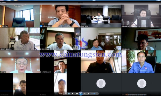Pause the video with the blue pause button
Screen dimensions: 161x96
[80, 93]
